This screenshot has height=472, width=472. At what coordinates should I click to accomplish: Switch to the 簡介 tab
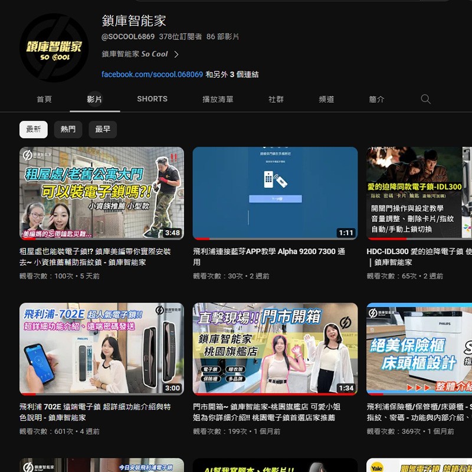(376, 99)
